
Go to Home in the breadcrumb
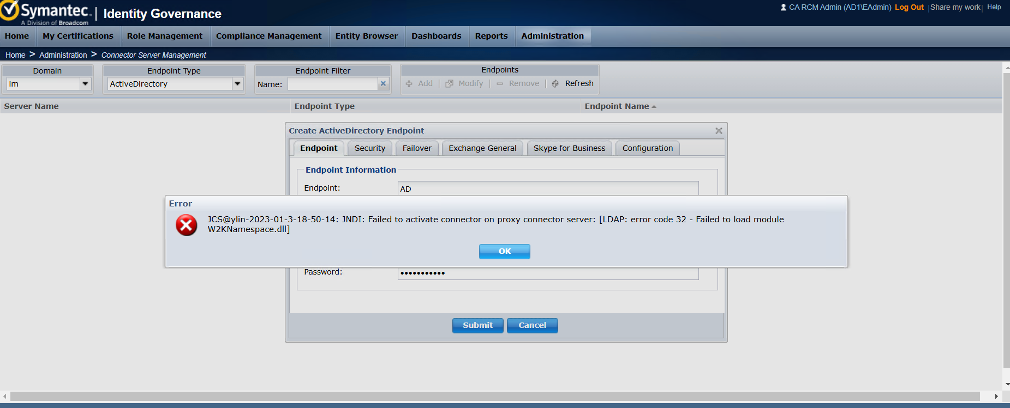point(15,55)
